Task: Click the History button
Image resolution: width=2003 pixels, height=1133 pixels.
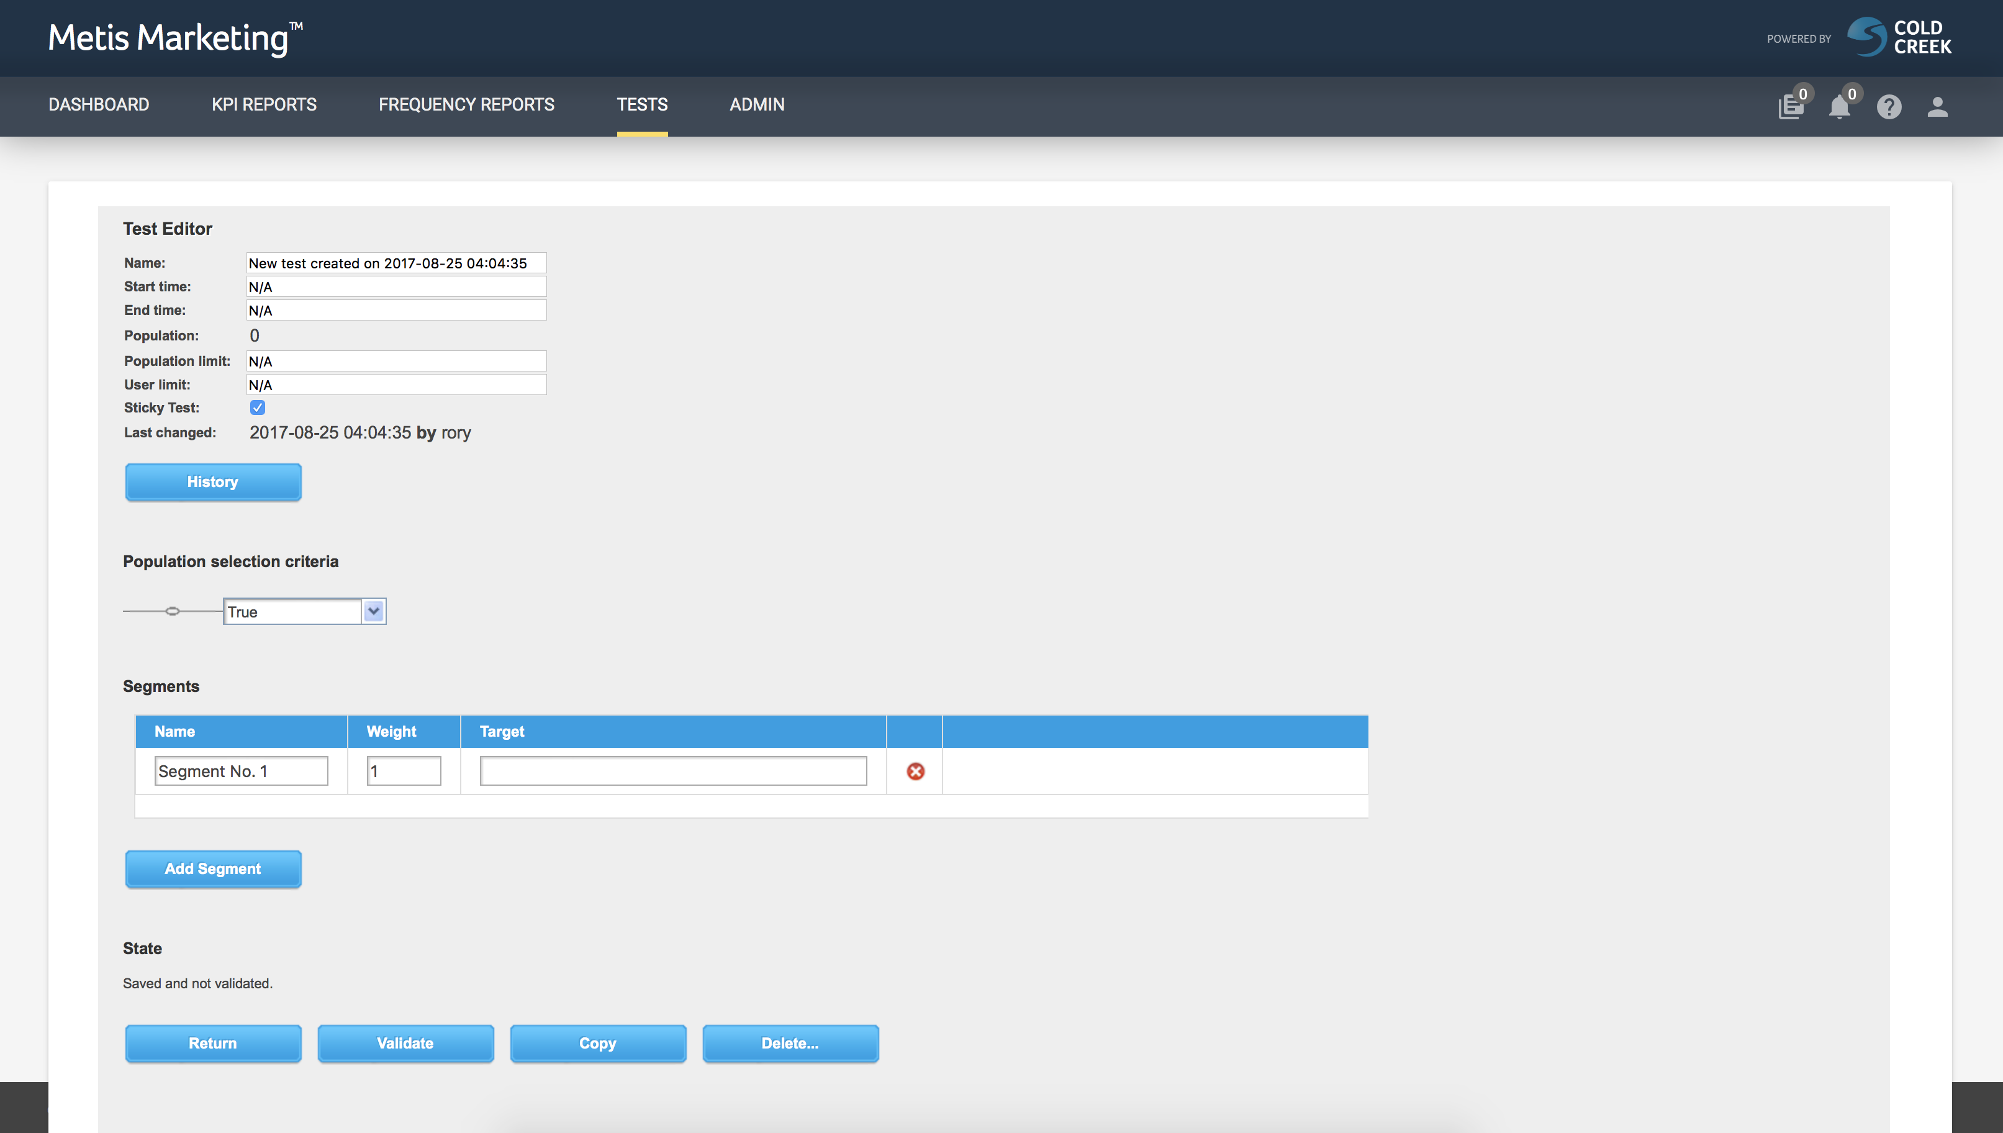Action: pos(213,481)
